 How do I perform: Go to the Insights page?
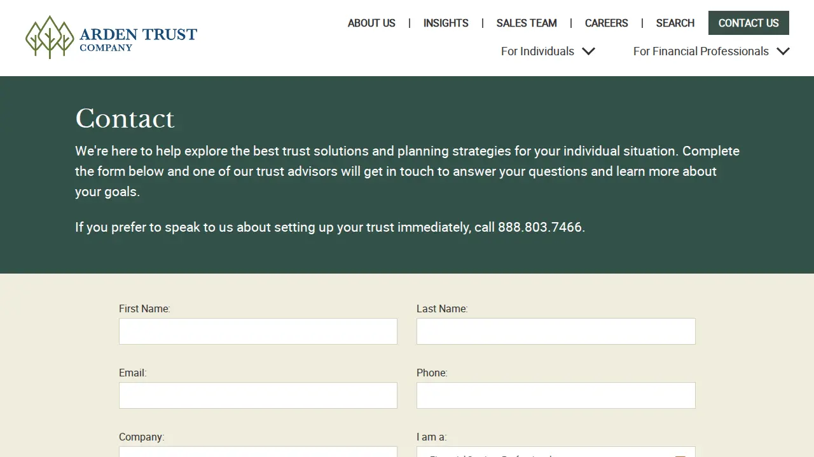click(x=446, y=23)
